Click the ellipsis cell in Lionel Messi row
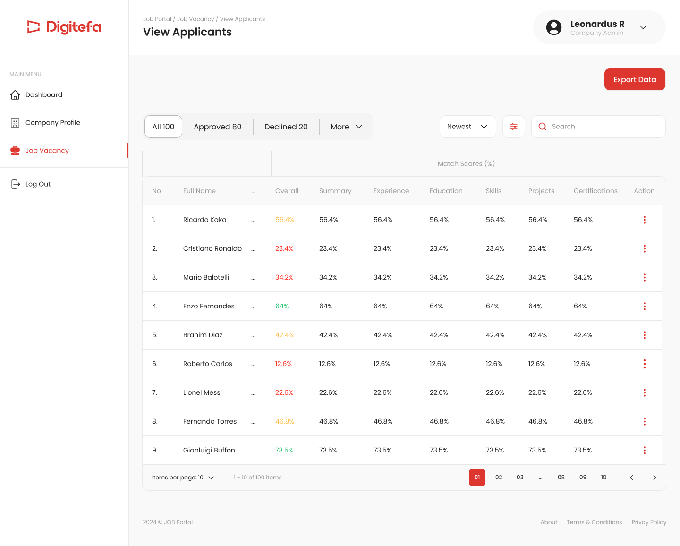This screenshot has width=680, height=546. [254, 393]
